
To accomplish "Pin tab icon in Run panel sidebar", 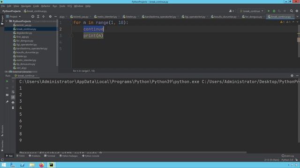I will [x=7, y=102].
